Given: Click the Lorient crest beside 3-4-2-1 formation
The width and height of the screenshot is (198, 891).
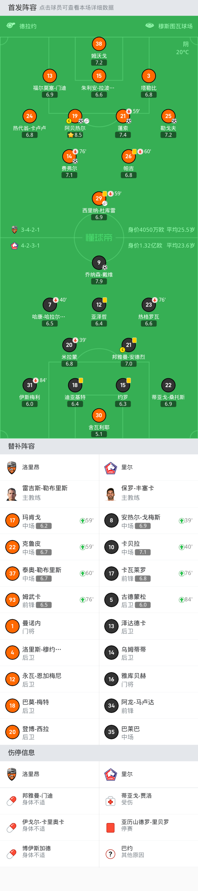Looking at the screenshot, I should click(15, 230).
